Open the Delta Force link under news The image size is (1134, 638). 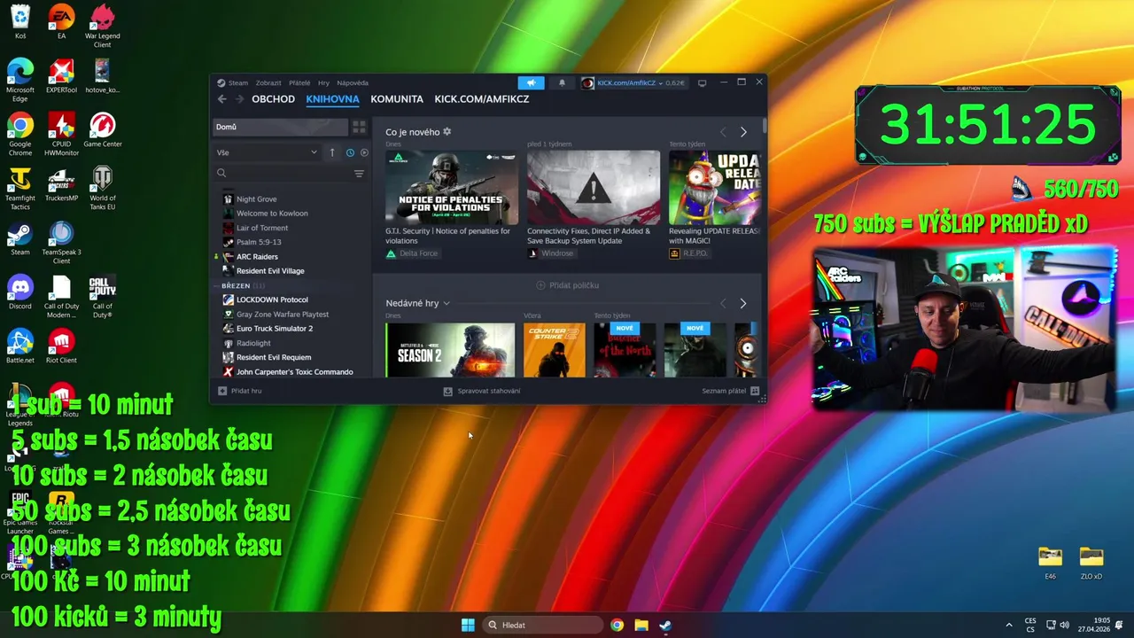click(412, 253)
